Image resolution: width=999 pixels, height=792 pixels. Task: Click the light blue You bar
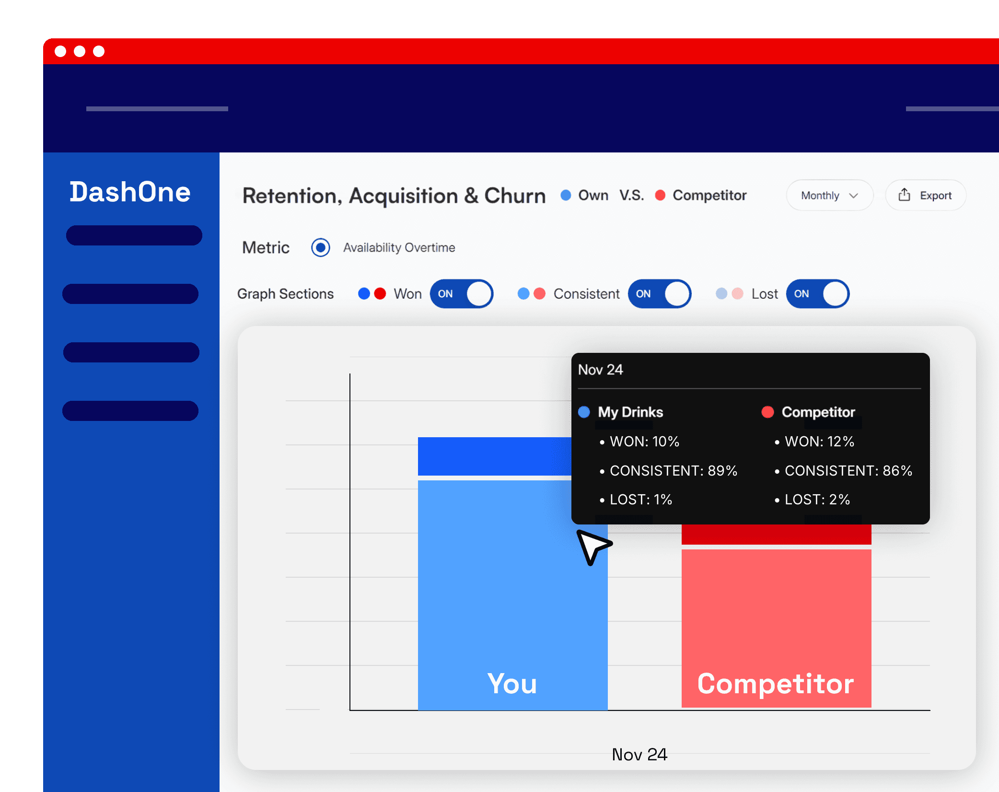512,594
